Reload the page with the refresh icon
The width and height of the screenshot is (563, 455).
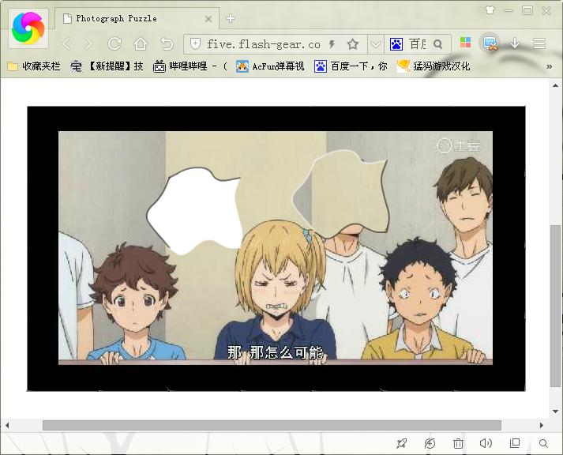point(114,43)
